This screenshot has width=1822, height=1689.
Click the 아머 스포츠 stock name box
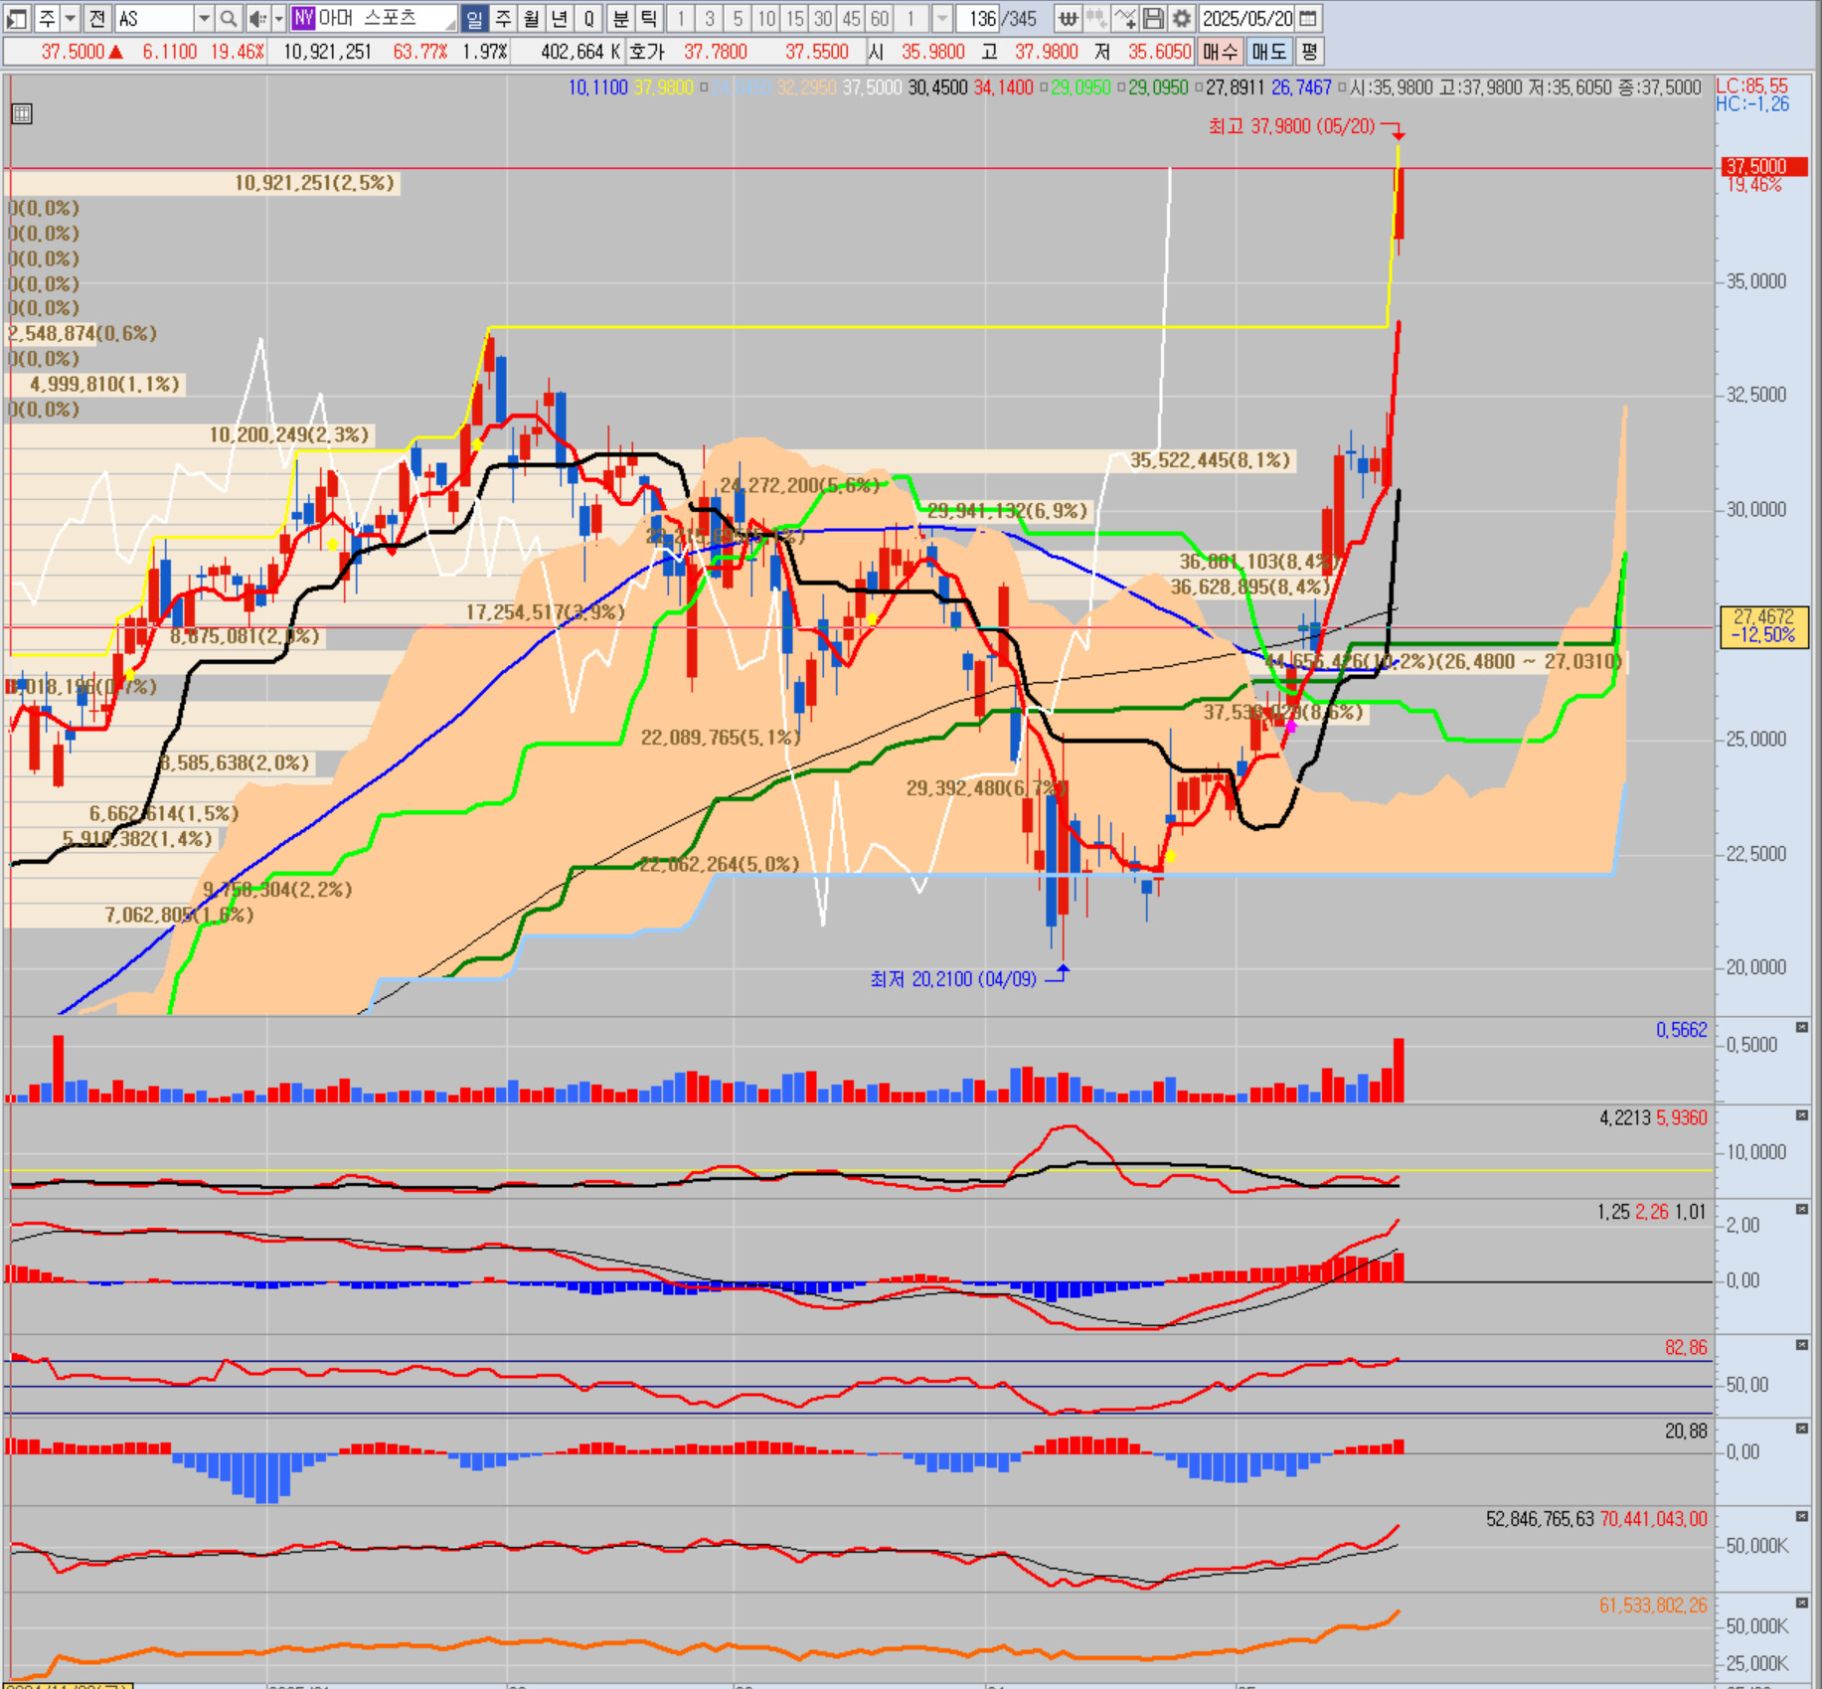point(374,18)
